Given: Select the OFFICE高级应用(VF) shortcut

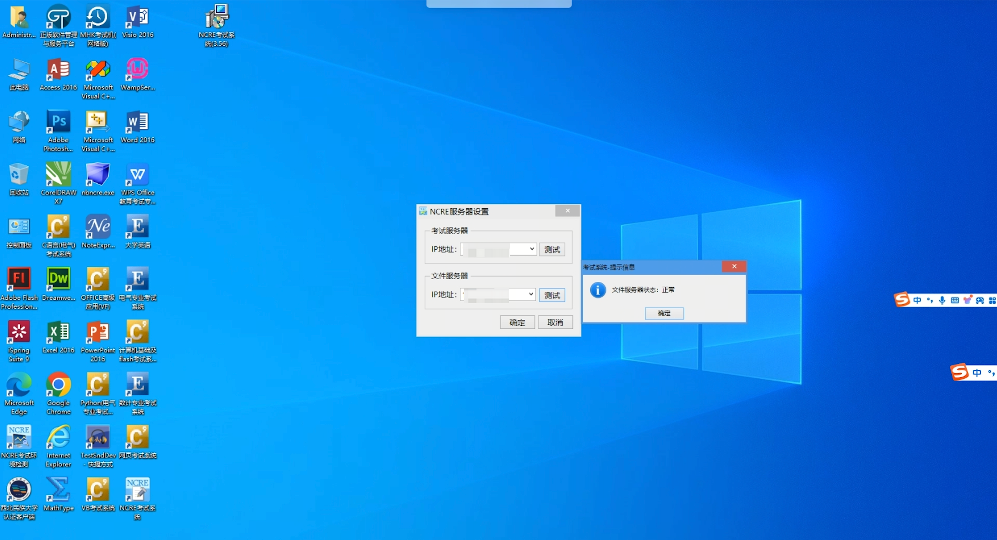Looking at the screenshot, I should [98, 288].
